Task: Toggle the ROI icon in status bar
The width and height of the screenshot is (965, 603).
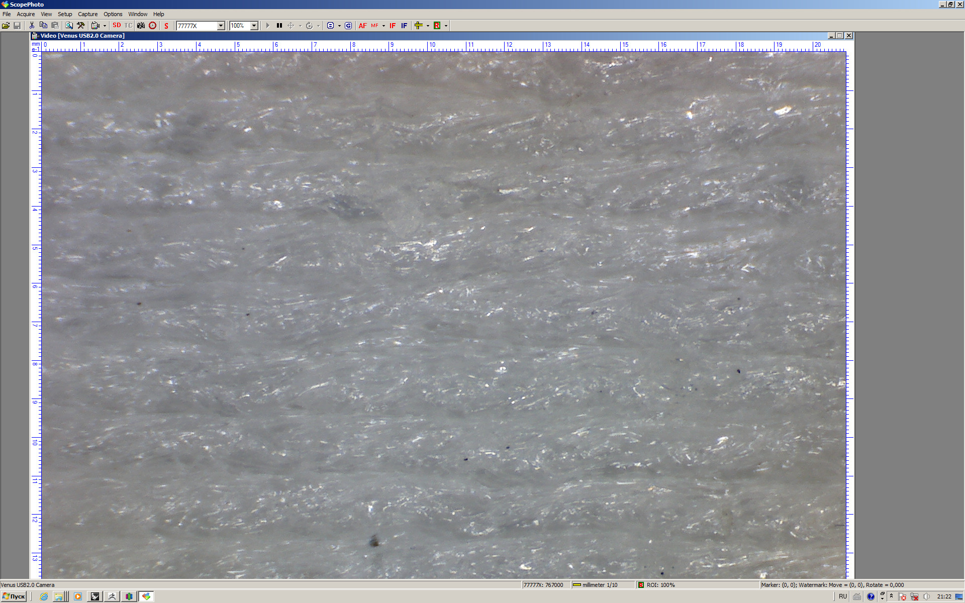Action: tap(641, 585)
